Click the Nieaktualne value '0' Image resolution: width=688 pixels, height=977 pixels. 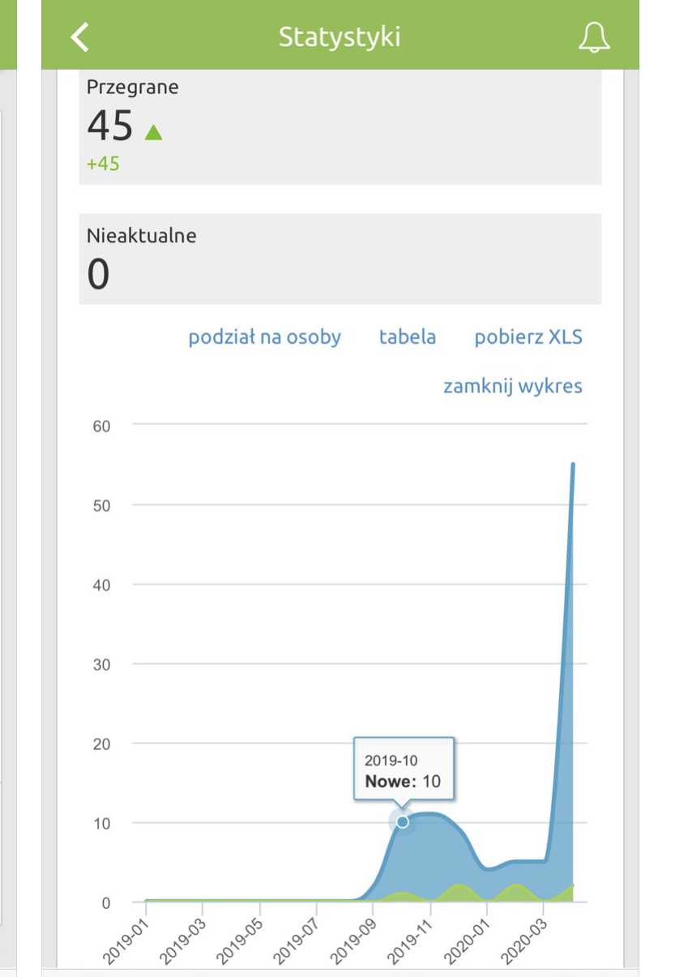[98, 275]
